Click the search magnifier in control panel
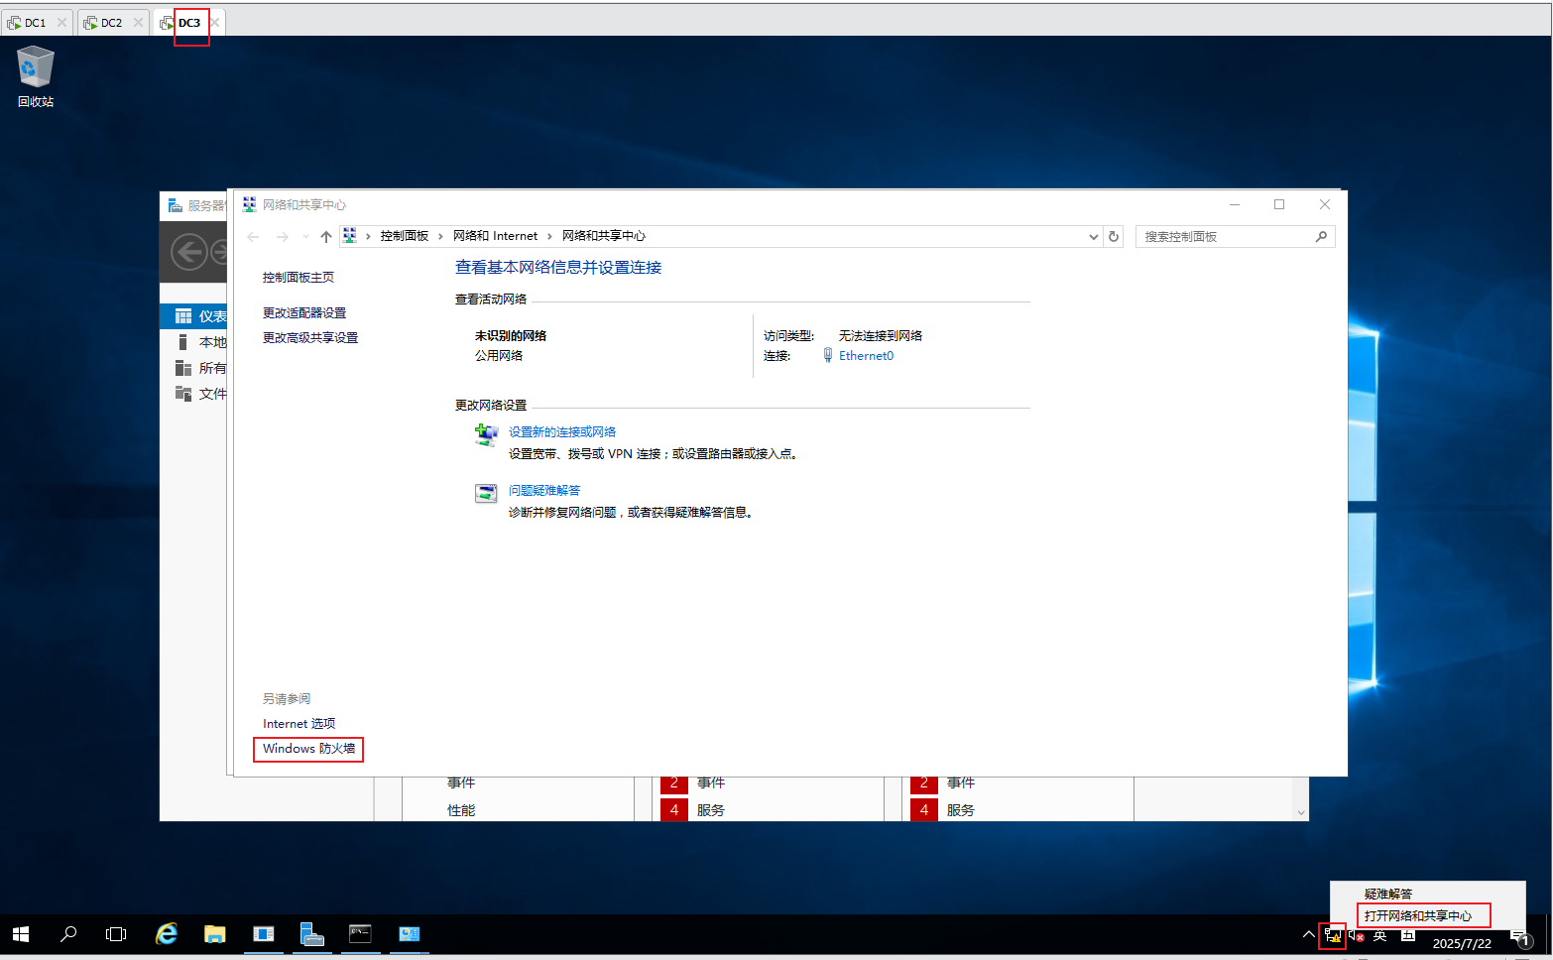1553x960 pixels. click(1321, 236)
